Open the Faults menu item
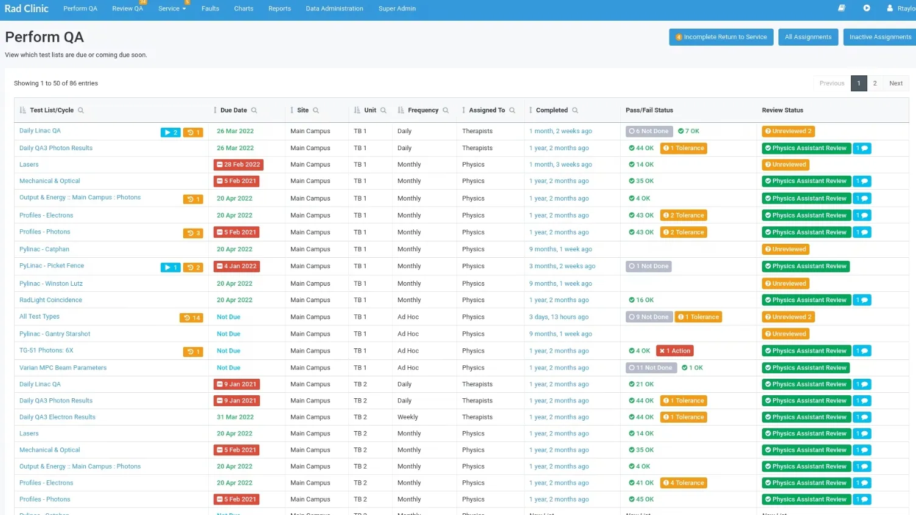Image resolution: width=916 pixels, height=515 pixels. pos(211,9)
